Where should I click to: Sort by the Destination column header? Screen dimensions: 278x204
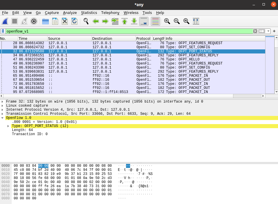coord(113,38)
